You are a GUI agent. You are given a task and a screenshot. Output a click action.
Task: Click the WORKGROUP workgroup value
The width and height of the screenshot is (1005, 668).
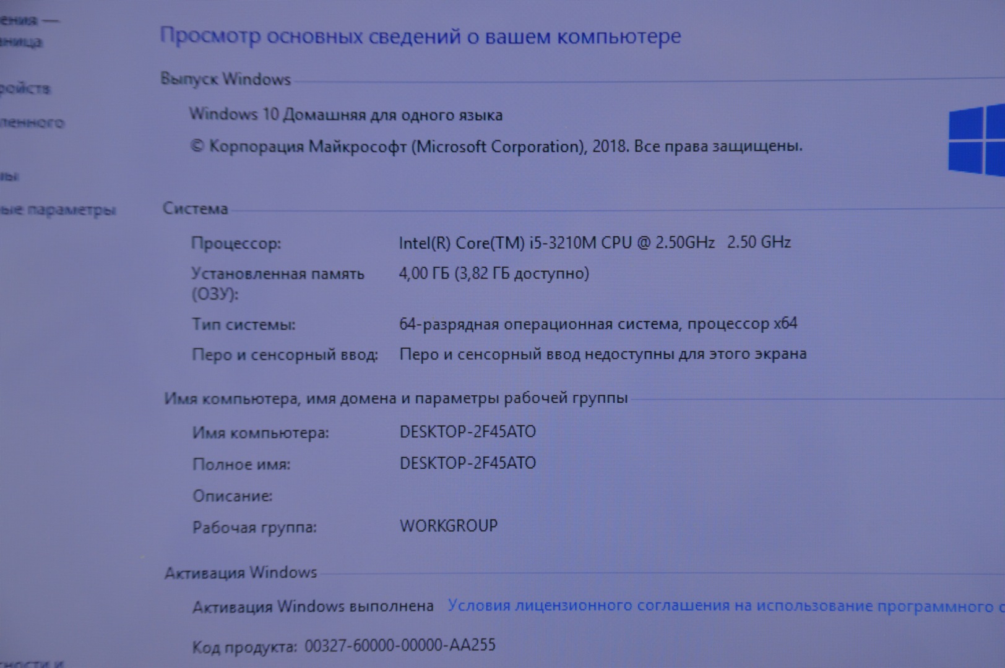(449, 526)
